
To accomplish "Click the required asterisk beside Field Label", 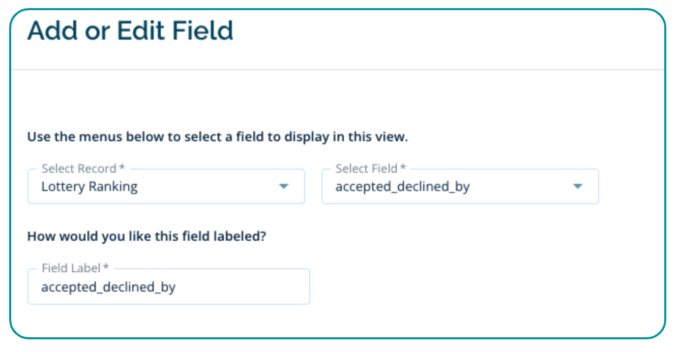I will (x=106, y=268).
